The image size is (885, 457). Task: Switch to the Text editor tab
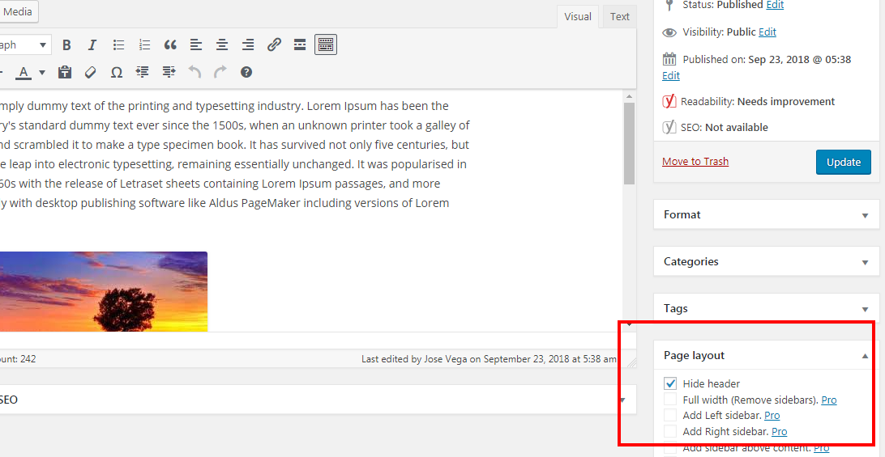619,16
